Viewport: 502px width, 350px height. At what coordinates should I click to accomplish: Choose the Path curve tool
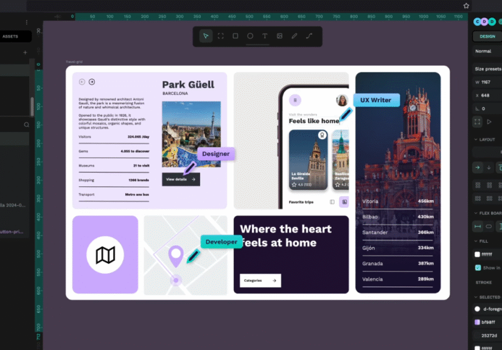309,37
